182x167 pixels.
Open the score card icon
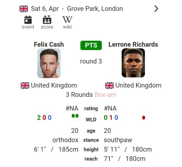47,20
